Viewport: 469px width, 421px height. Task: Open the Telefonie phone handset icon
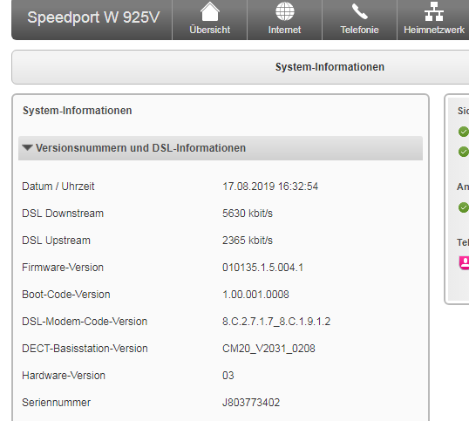point(359,11)
